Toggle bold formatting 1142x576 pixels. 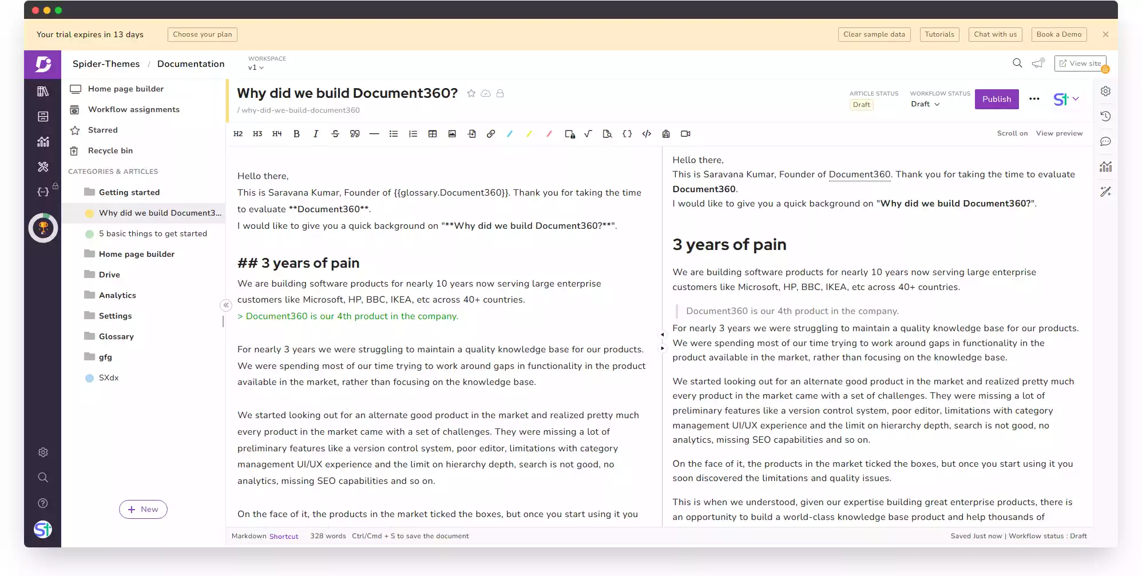tap(297, 134)
